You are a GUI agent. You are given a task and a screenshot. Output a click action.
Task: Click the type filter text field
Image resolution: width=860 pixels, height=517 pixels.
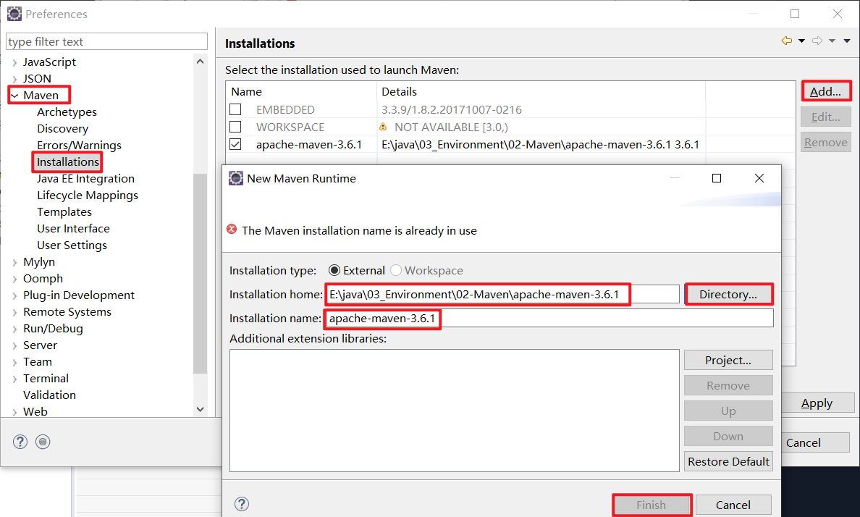pyautogui.click(x=106, y=41)
